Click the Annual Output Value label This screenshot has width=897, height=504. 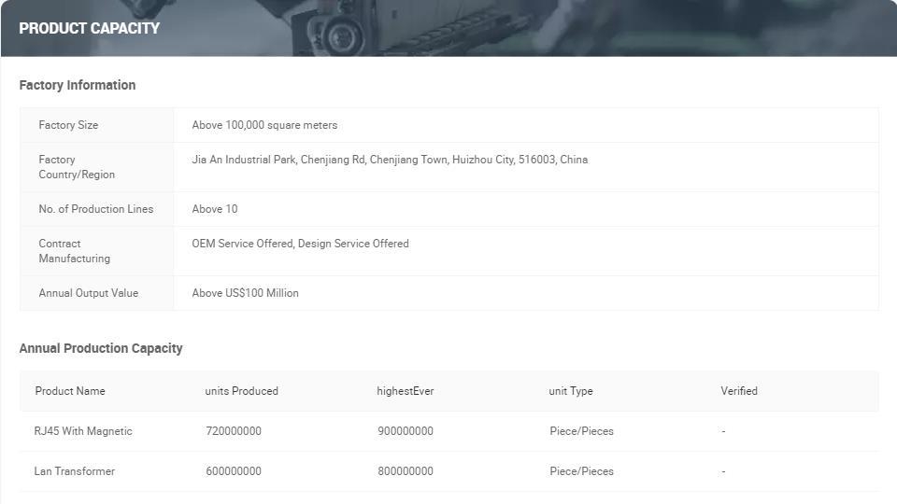click(x=88, y=293)
